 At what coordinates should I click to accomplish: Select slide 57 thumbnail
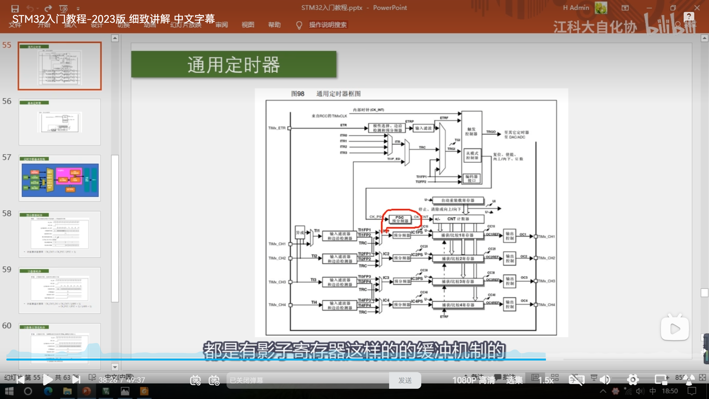click(60, 178)
